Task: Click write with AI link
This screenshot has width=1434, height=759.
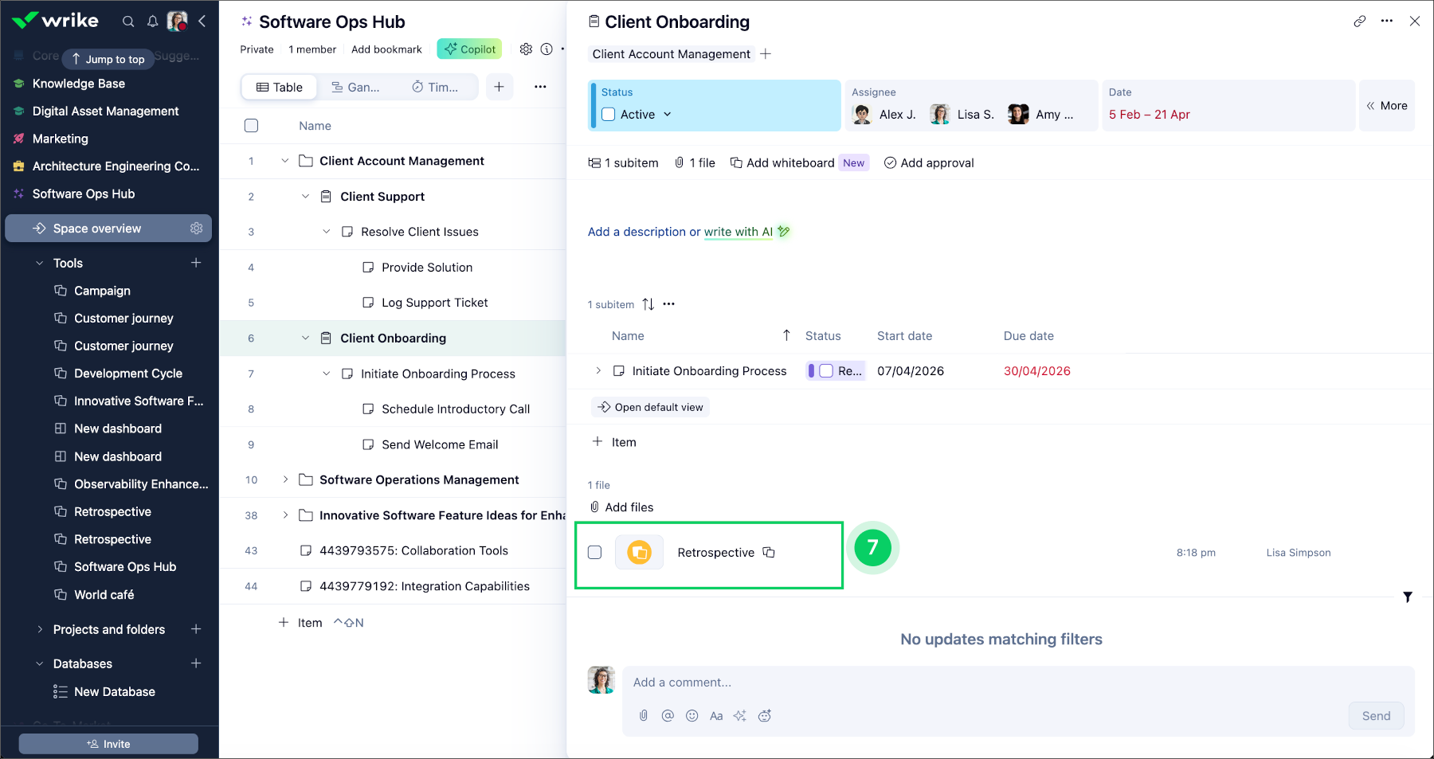Action: point(739,232)
